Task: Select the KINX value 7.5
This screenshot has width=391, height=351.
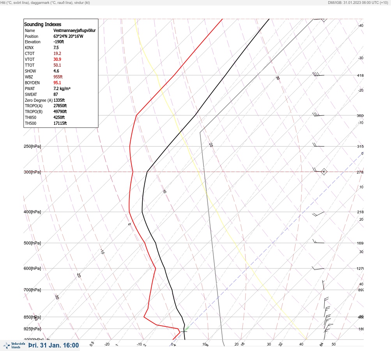Action: pyautogui.click(x=56, y=48)
